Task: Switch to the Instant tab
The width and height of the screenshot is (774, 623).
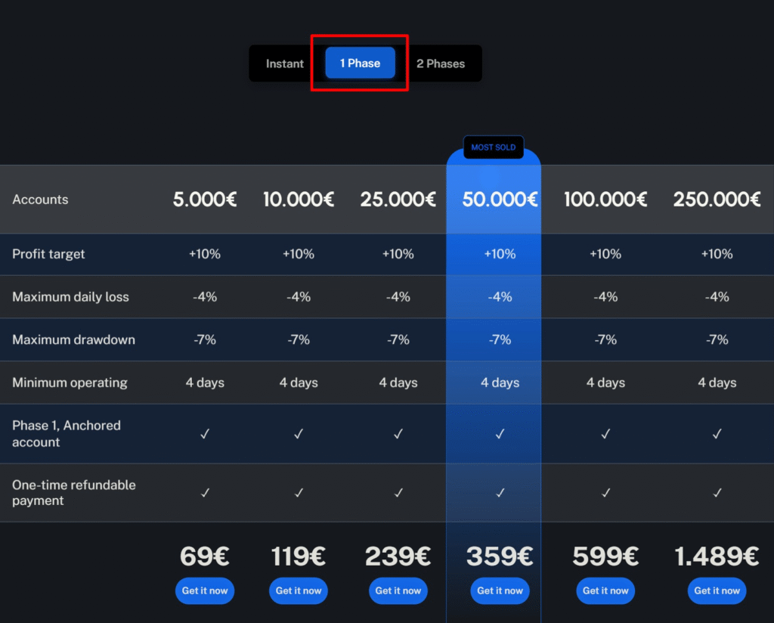Action: point(285,64)
